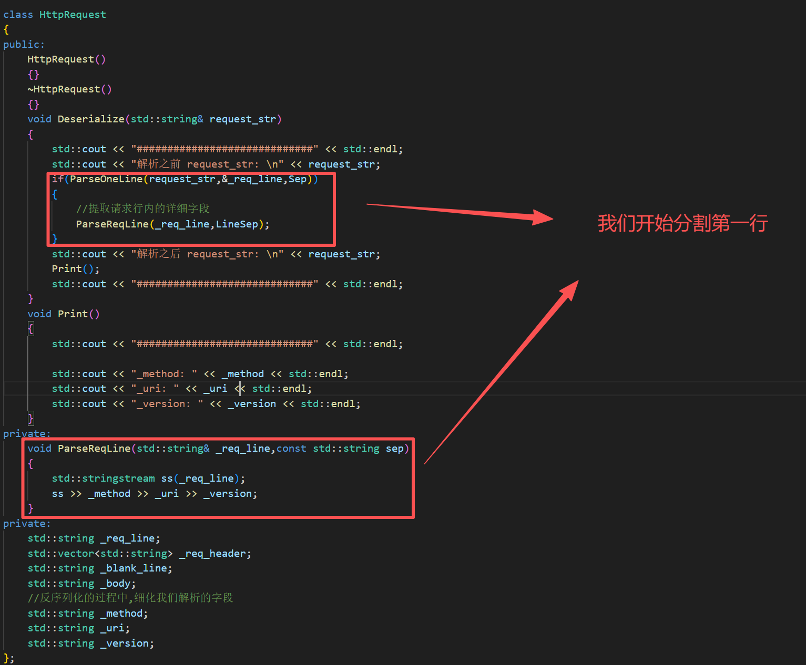Click the 'void Print()' function definition
806x665 pixels.
pos(64,314)
